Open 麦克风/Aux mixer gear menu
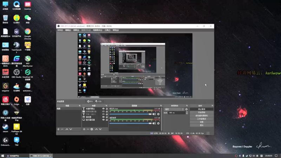This screenshot has width=281, height=158. coord(158,114)
